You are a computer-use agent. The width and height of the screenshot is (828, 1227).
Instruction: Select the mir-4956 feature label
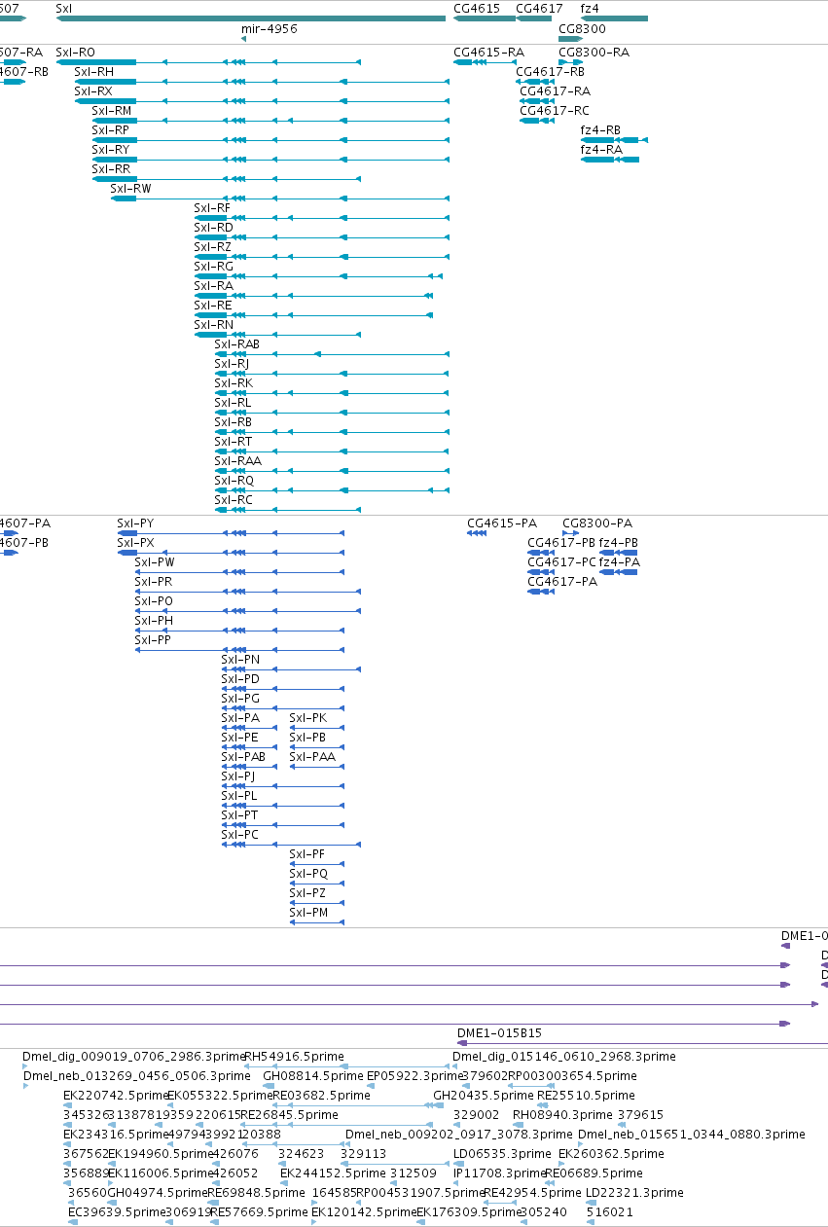[270, 29]
